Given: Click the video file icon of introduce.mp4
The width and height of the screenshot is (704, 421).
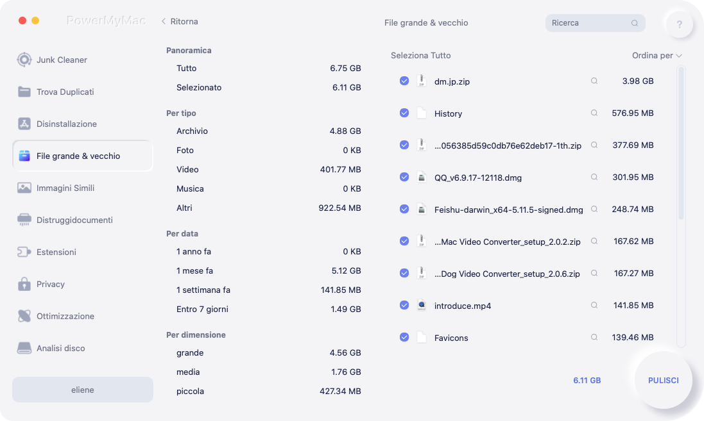Looking at the screenshot, I should point(421,305).
